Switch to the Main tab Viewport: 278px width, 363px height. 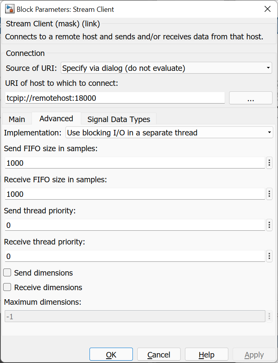[17, 119]
